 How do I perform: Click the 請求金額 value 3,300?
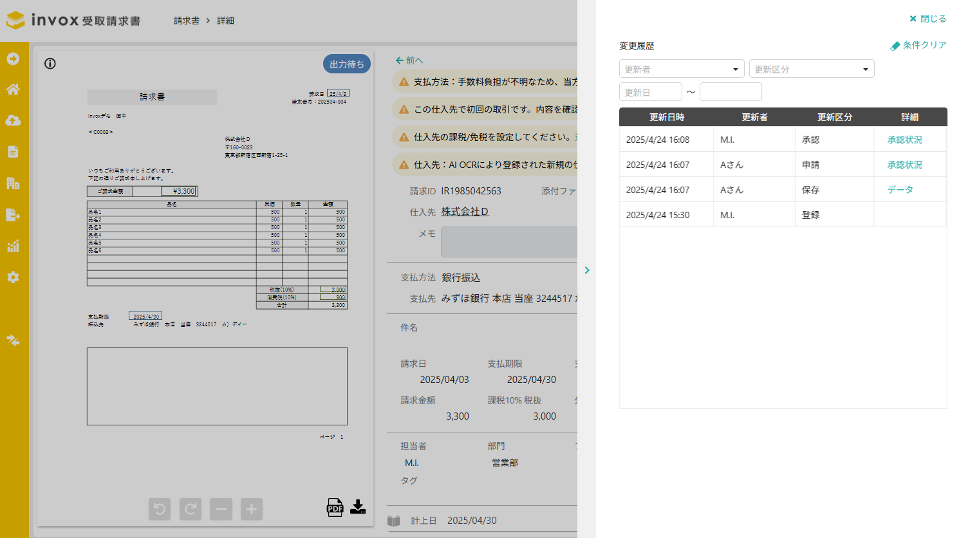[458, 416]
